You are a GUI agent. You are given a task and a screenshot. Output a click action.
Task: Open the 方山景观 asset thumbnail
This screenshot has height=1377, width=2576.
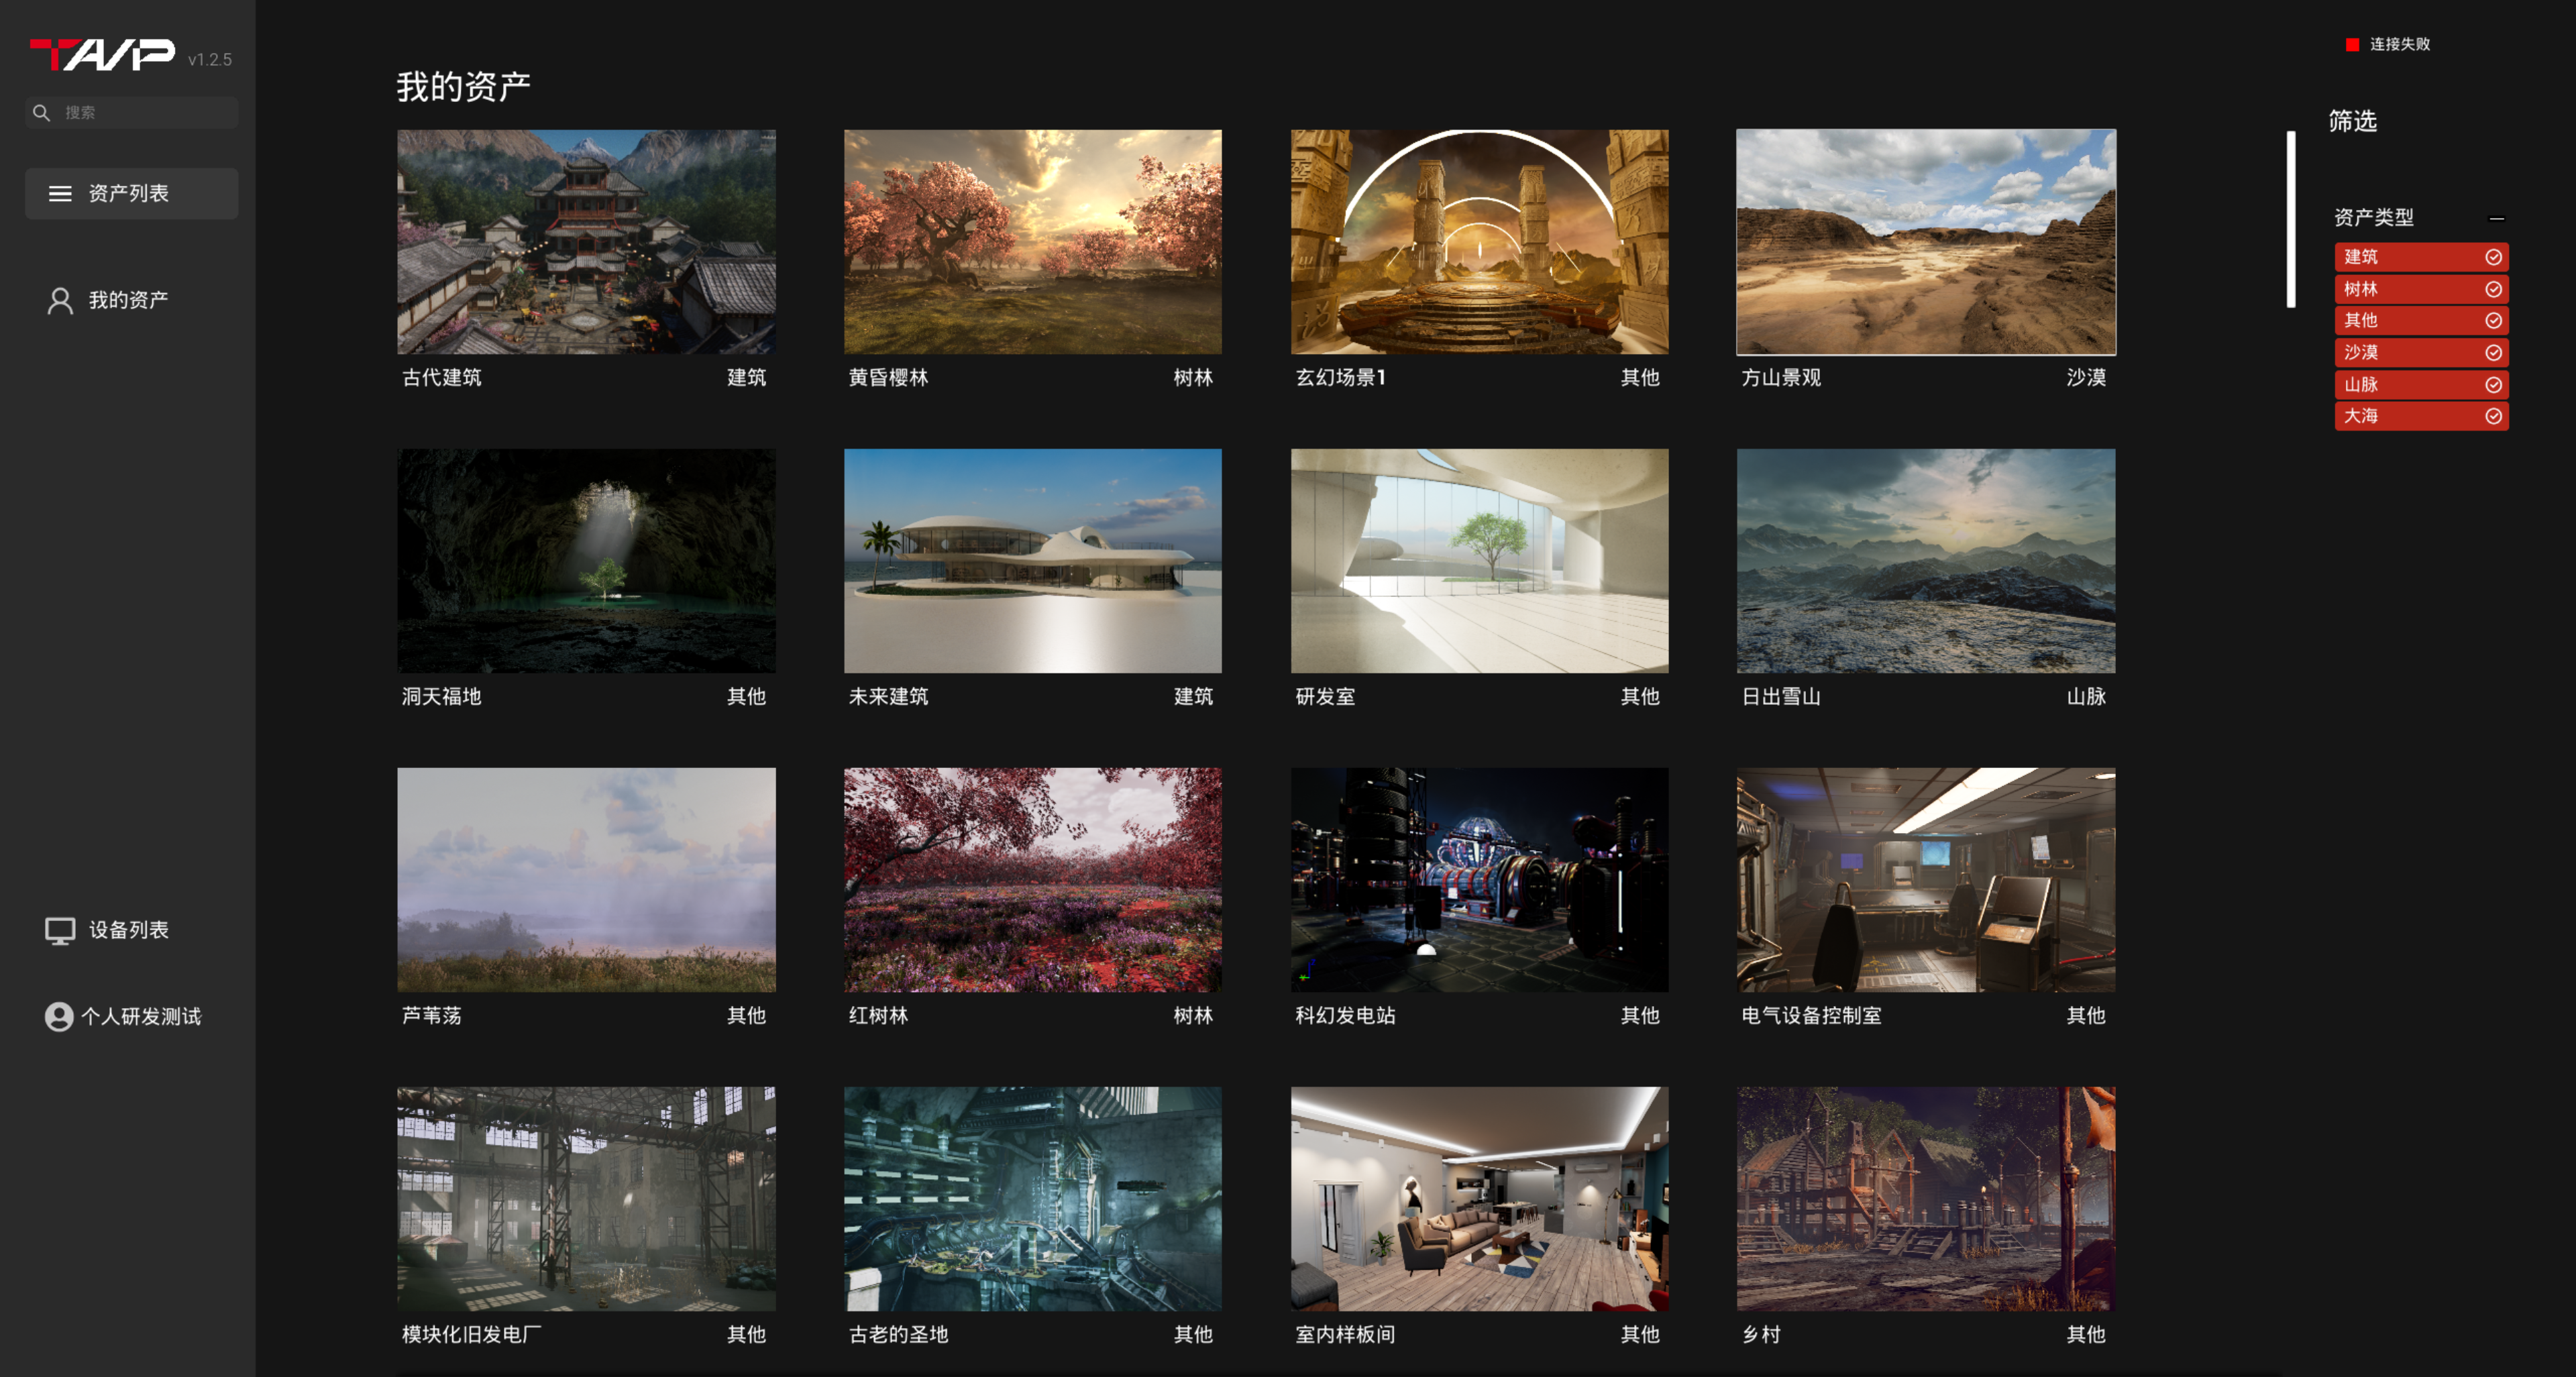(1926, 242)
